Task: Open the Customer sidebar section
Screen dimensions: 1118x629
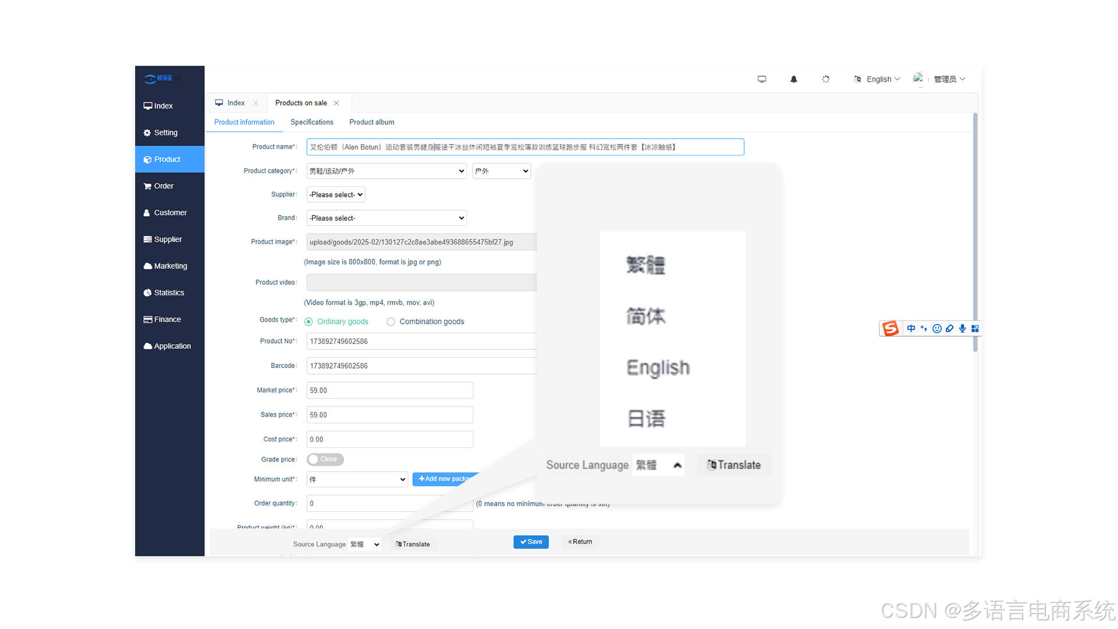Action: (170, 213)
